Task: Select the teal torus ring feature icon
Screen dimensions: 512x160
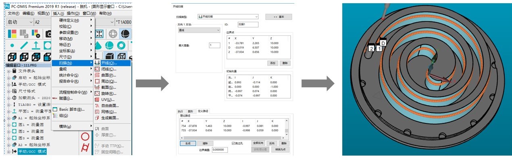Action: [121, 45]
